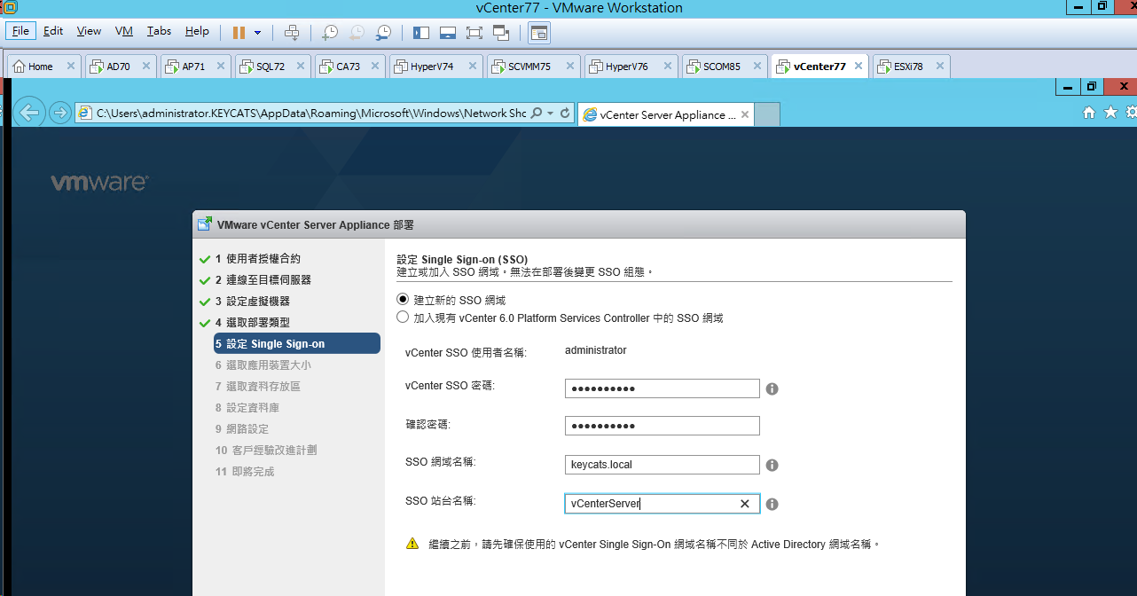Viewport: 1137px width, 596px height.
Task: Close the SCOM85 tab
Action: [757, 67]
